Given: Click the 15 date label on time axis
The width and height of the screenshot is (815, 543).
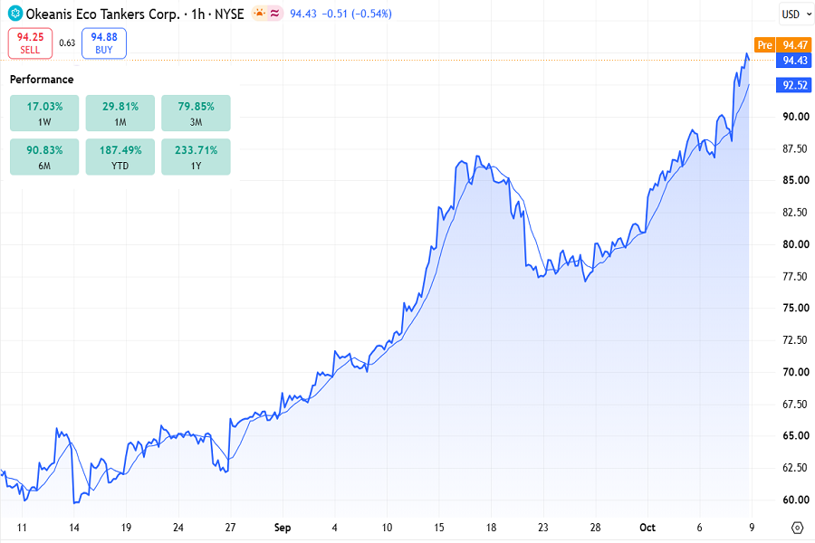Looking at the screenshot, I should pos(439,528).
